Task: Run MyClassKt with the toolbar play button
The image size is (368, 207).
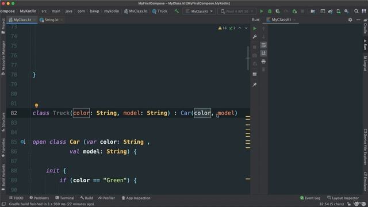Action: point(262,11)
